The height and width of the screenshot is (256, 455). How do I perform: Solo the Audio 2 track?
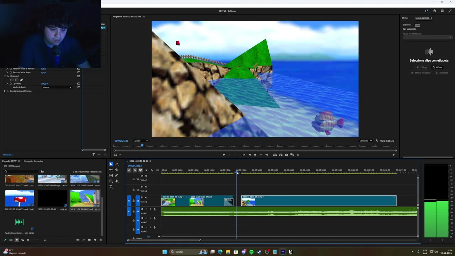151,218
